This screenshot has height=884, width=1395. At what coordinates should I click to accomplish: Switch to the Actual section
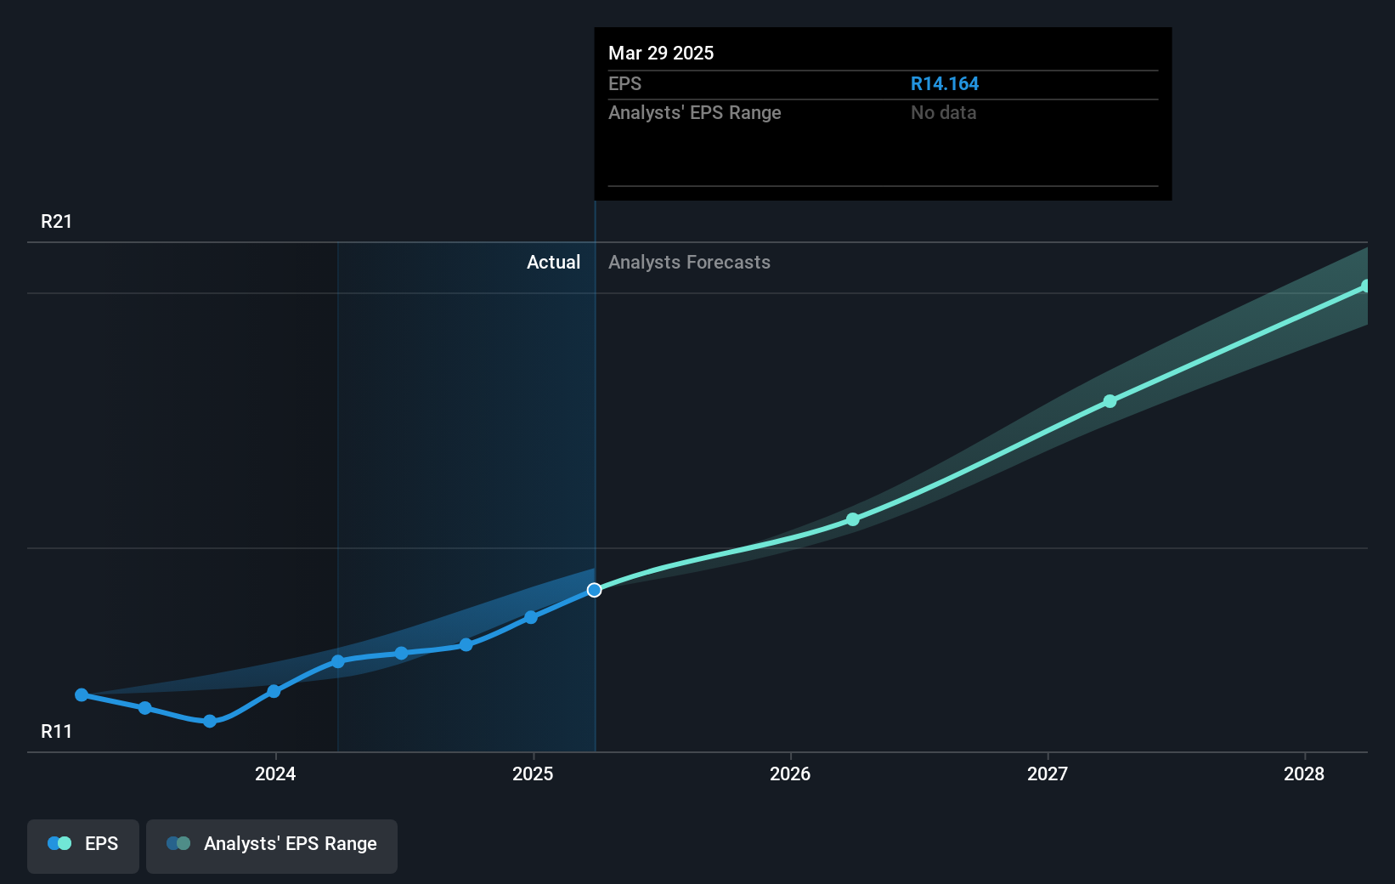553,263
